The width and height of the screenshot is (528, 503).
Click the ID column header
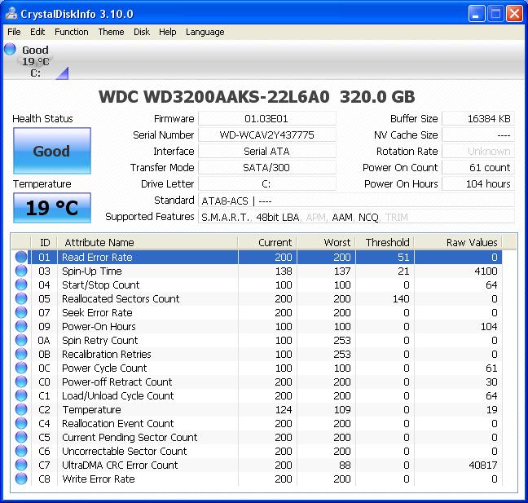click(44, 242)
